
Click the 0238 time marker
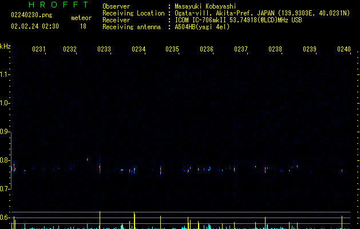click(275, 49)
